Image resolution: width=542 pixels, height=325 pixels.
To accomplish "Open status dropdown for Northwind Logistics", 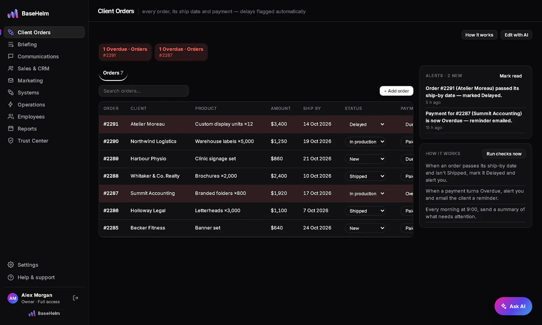I will click(365, 142).
